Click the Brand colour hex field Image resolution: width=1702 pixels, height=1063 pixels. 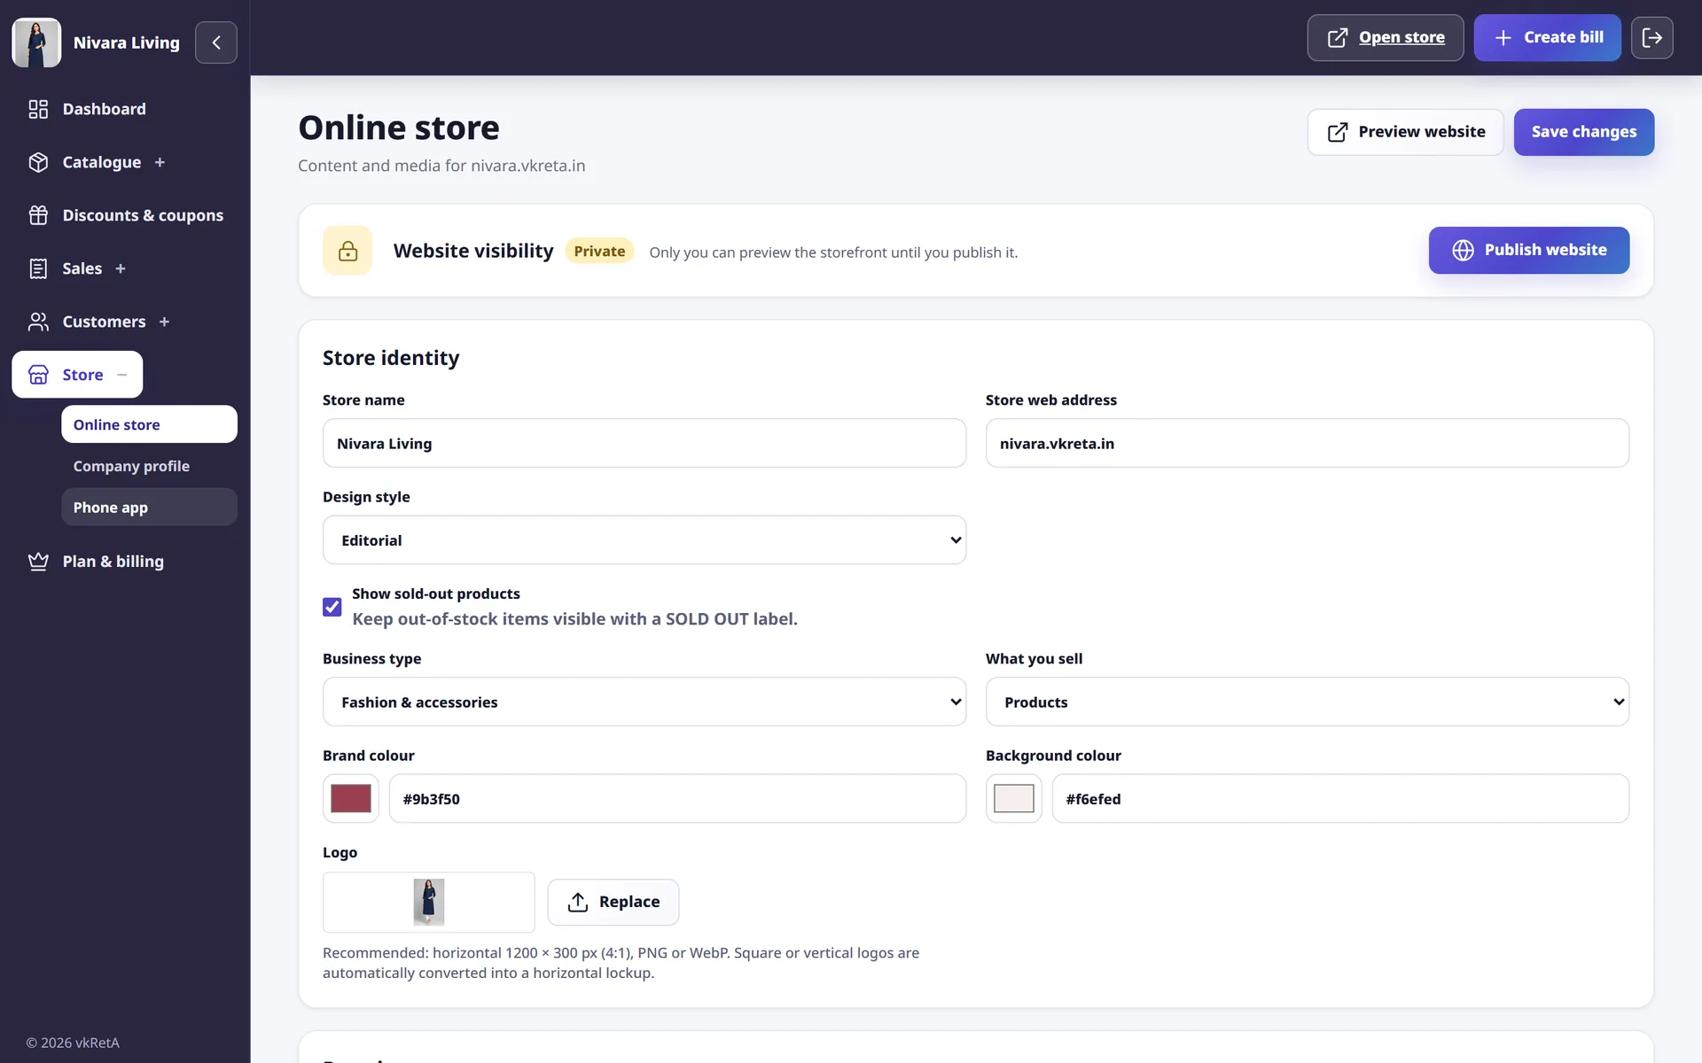[x=677, y=798]
